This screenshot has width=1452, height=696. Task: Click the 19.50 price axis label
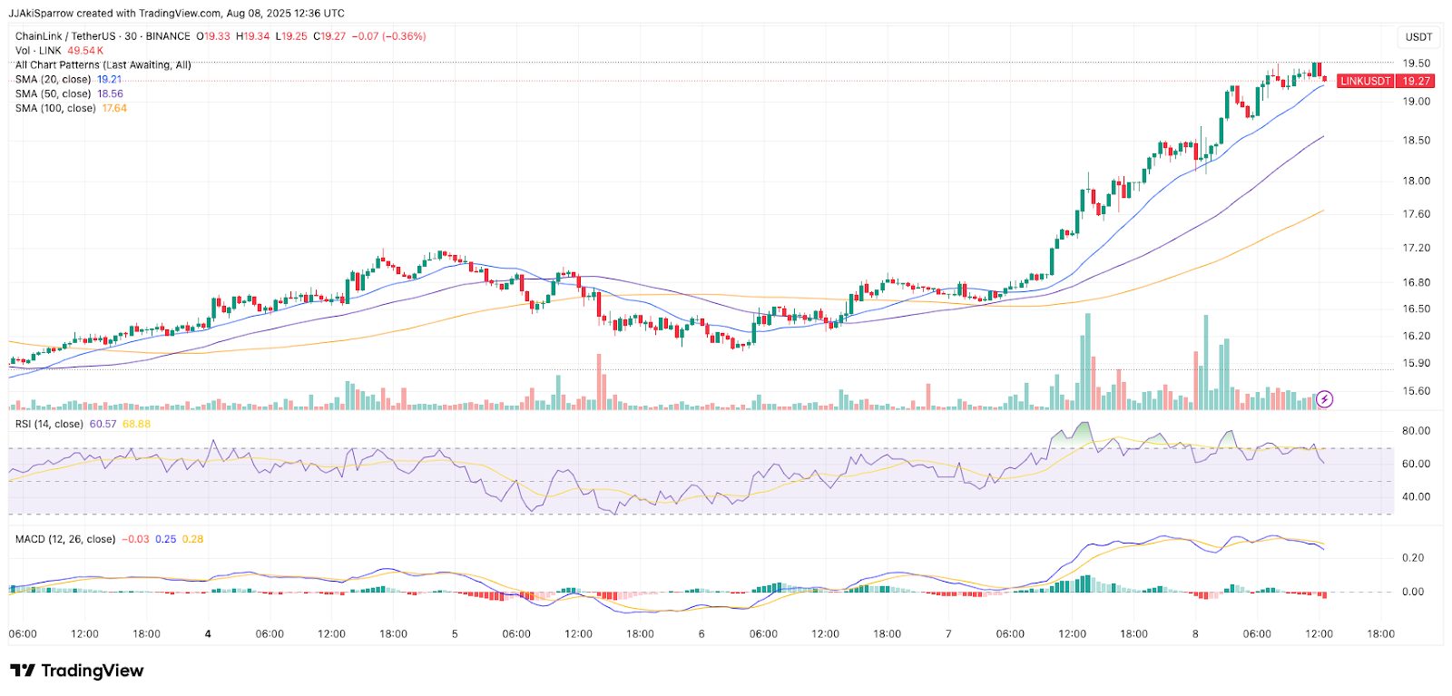point(1416,64)
